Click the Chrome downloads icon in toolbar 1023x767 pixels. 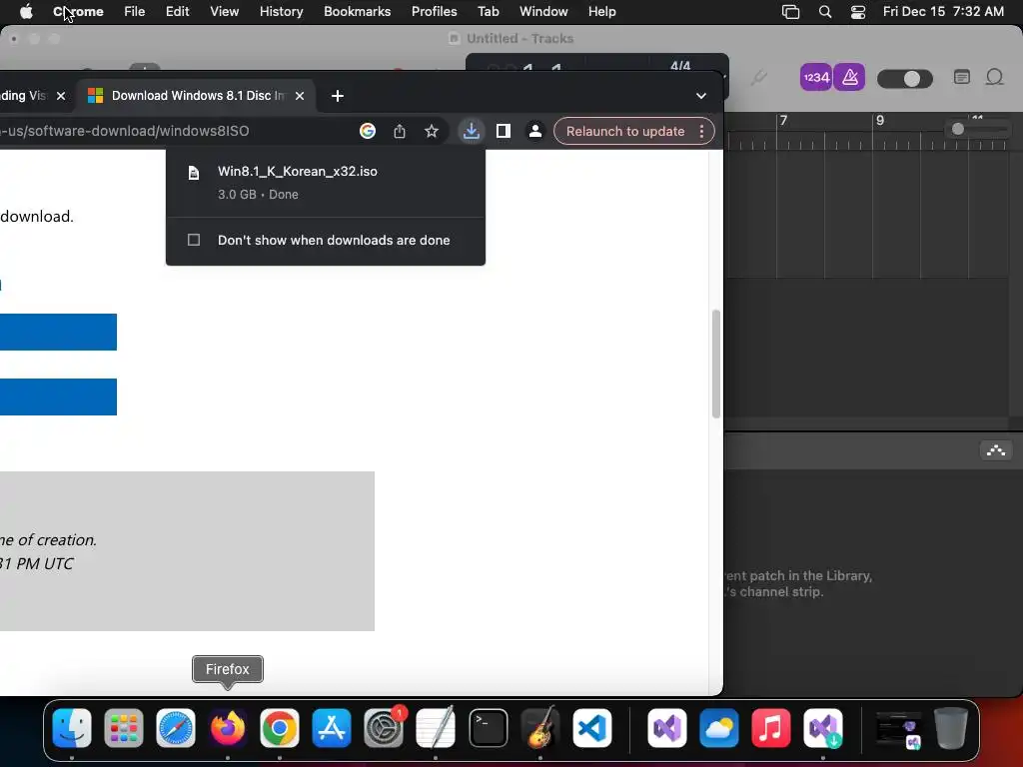tap(472, 131)
